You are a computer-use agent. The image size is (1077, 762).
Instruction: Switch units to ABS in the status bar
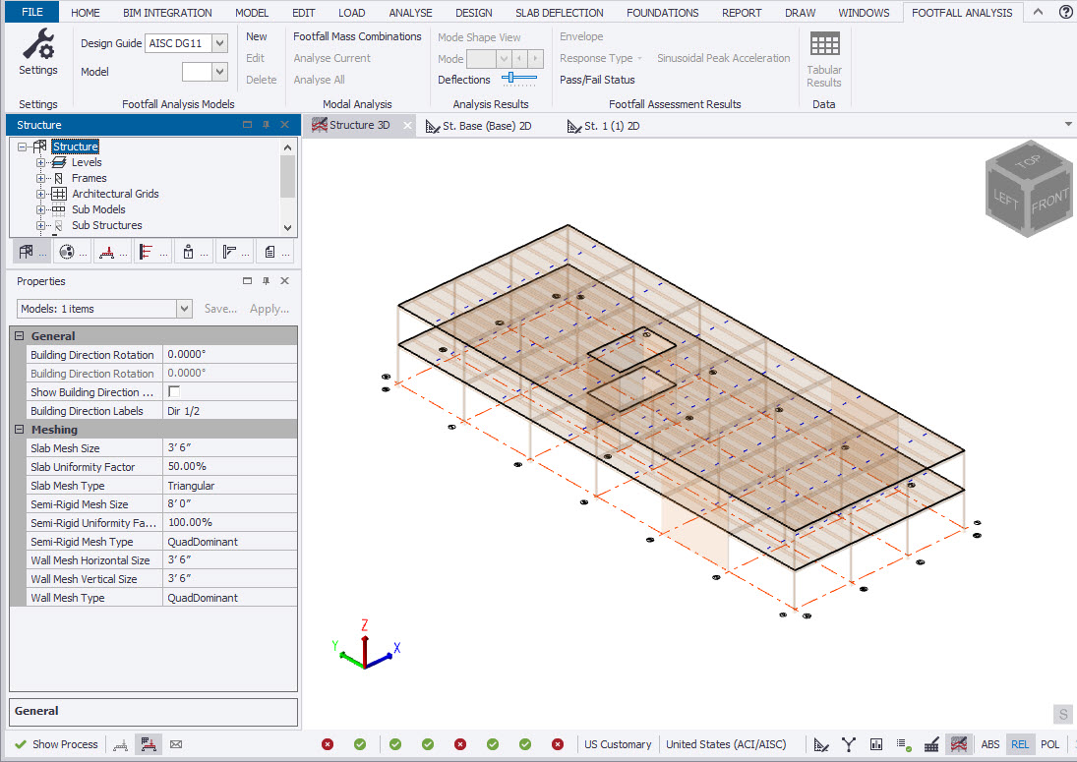pyautogui.click(x=990, y=744)
